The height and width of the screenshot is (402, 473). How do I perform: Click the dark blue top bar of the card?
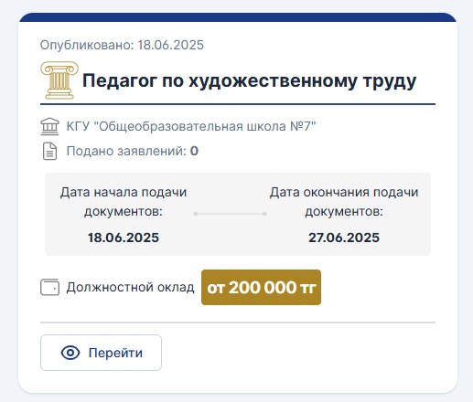tap(238, 17)
